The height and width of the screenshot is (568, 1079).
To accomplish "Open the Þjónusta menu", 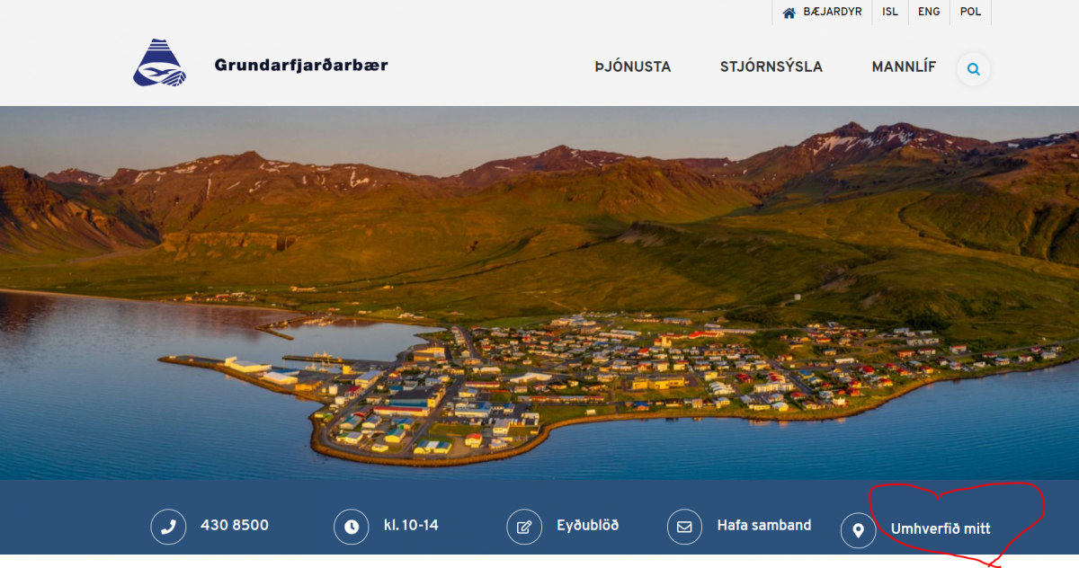I will coord(632,67).
